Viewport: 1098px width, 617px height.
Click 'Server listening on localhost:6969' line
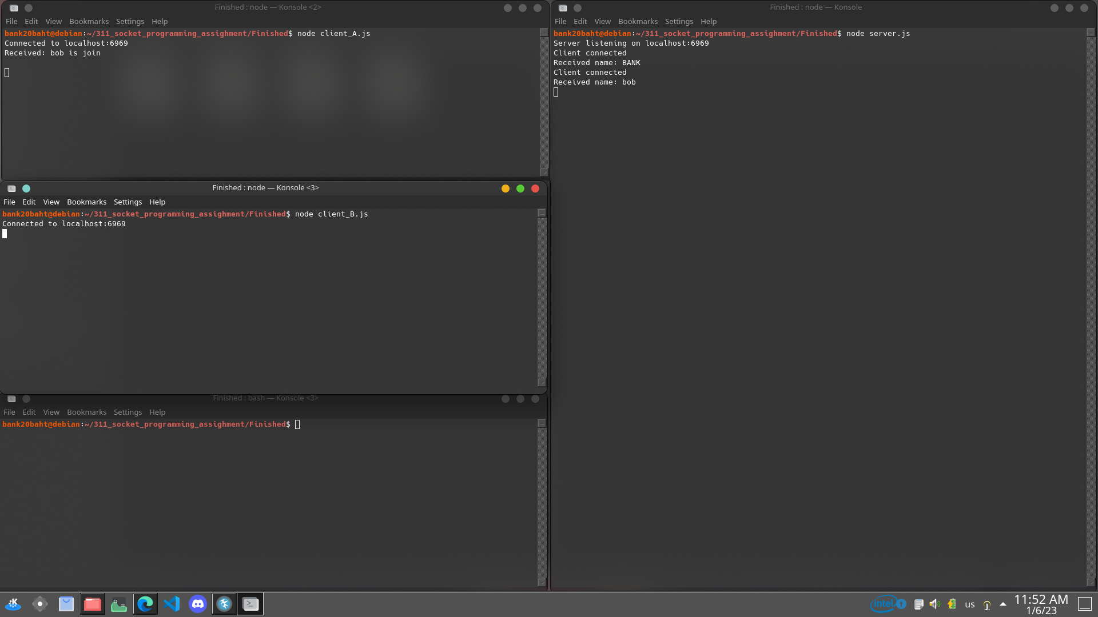coord(631,43)
